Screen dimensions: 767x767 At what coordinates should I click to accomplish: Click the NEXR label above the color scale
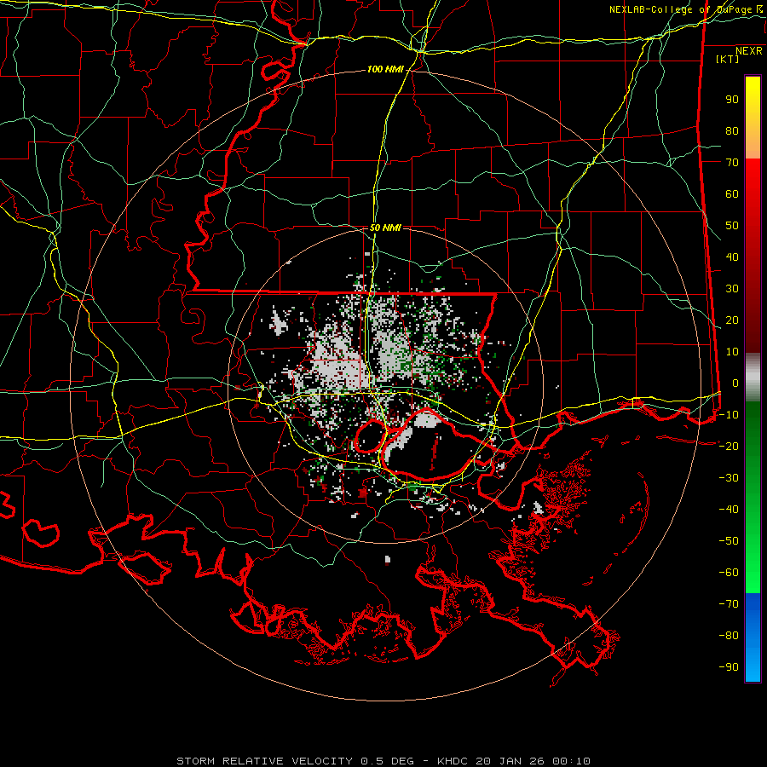click(x=749, y=51)
